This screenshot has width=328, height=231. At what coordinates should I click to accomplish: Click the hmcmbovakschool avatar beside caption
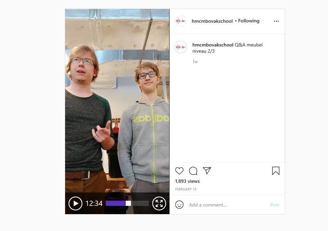coord(181,47)
